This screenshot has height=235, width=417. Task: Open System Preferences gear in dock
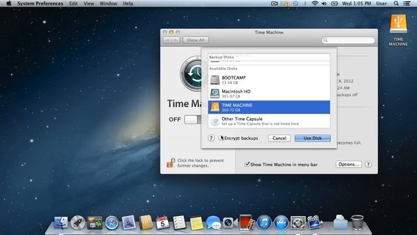pos(298,223)
